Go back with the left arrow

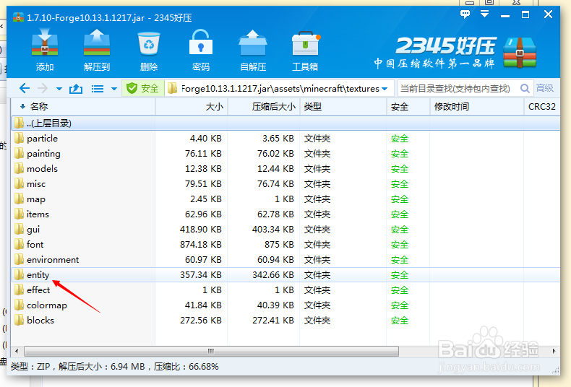click(x=25, y=88)
